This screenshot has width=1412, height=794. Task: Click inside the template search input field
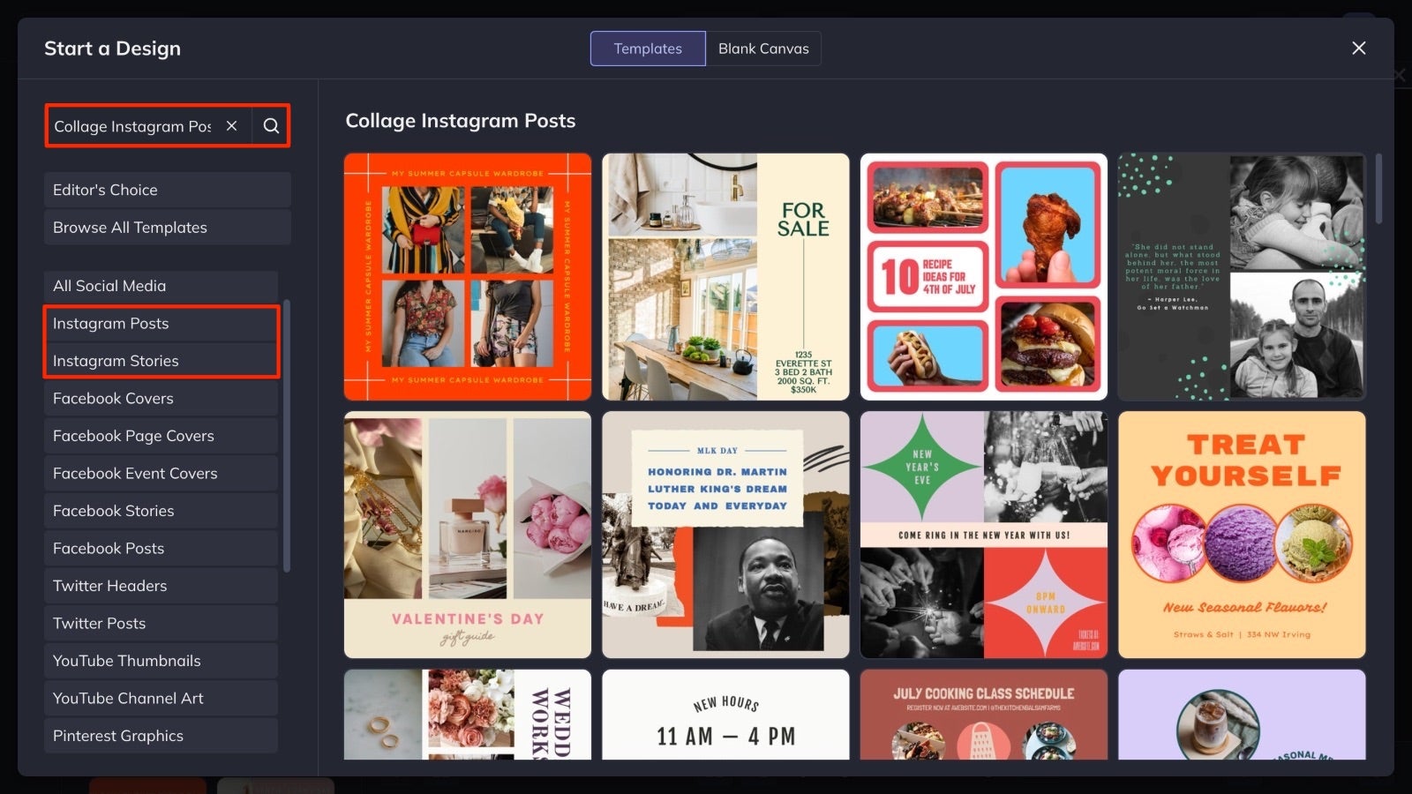coord(132,126)
